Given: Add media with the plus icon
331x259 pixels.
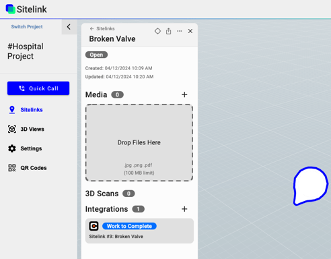Looking at the screenshot, I should 184,94.
